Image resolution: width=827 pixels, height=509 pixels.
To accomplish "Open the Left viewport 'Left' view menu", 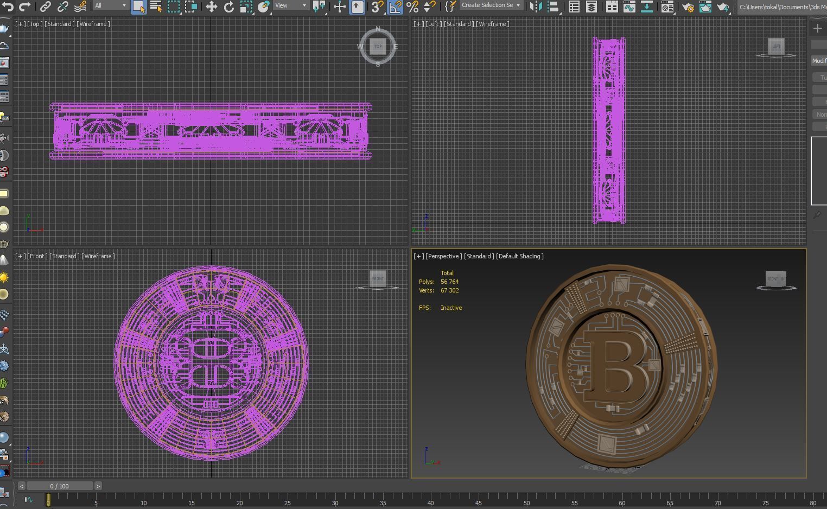I will [432, 24].
